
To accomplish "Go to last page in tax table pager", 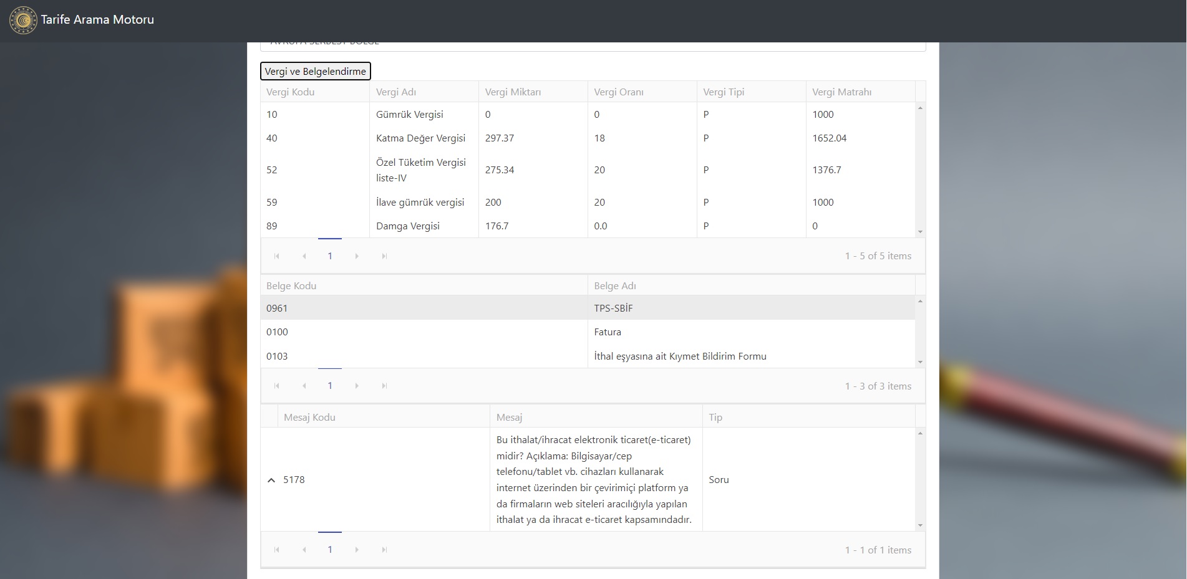I will [x=384, y=256].
